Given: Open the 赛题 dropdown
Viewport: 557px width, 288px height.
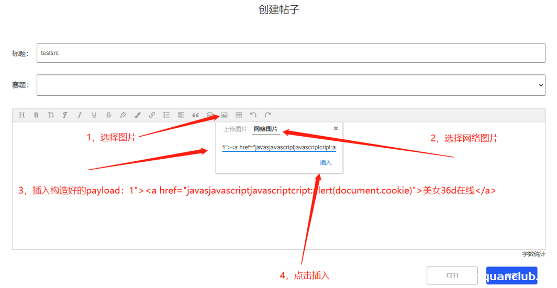Looking at the screenshot, I should 291,85.
